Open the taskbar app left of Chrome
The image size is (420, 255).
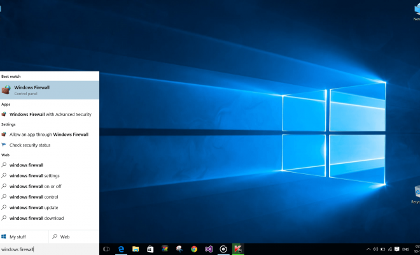click(x=179, y=249)
